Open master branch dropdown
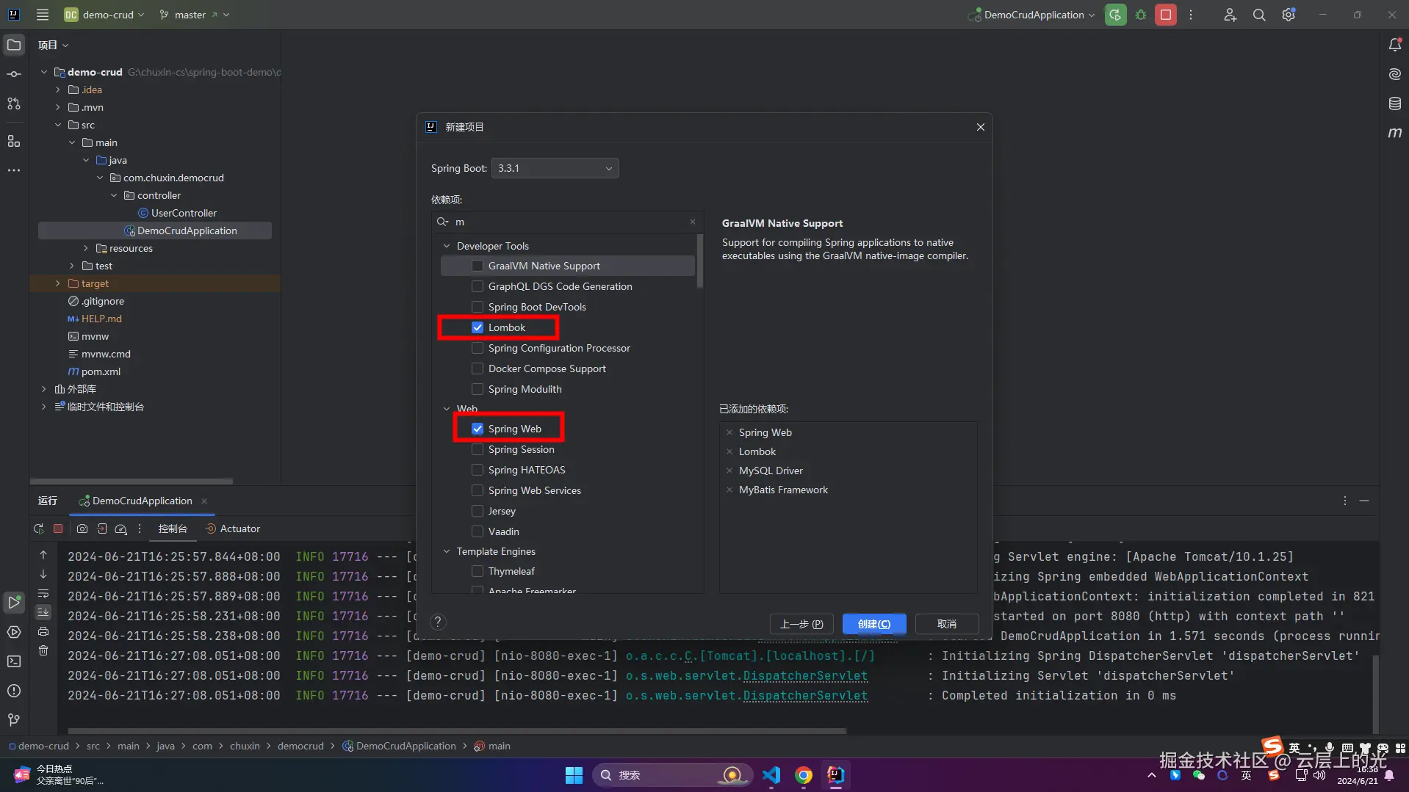 pyautogui.click(x=194, y=15)
